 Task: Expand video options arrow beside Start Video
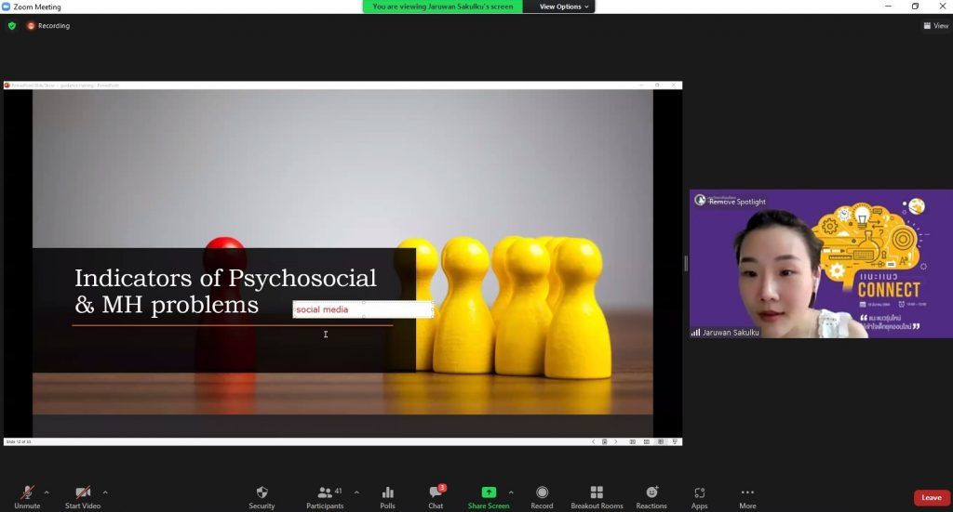point(105,492)
